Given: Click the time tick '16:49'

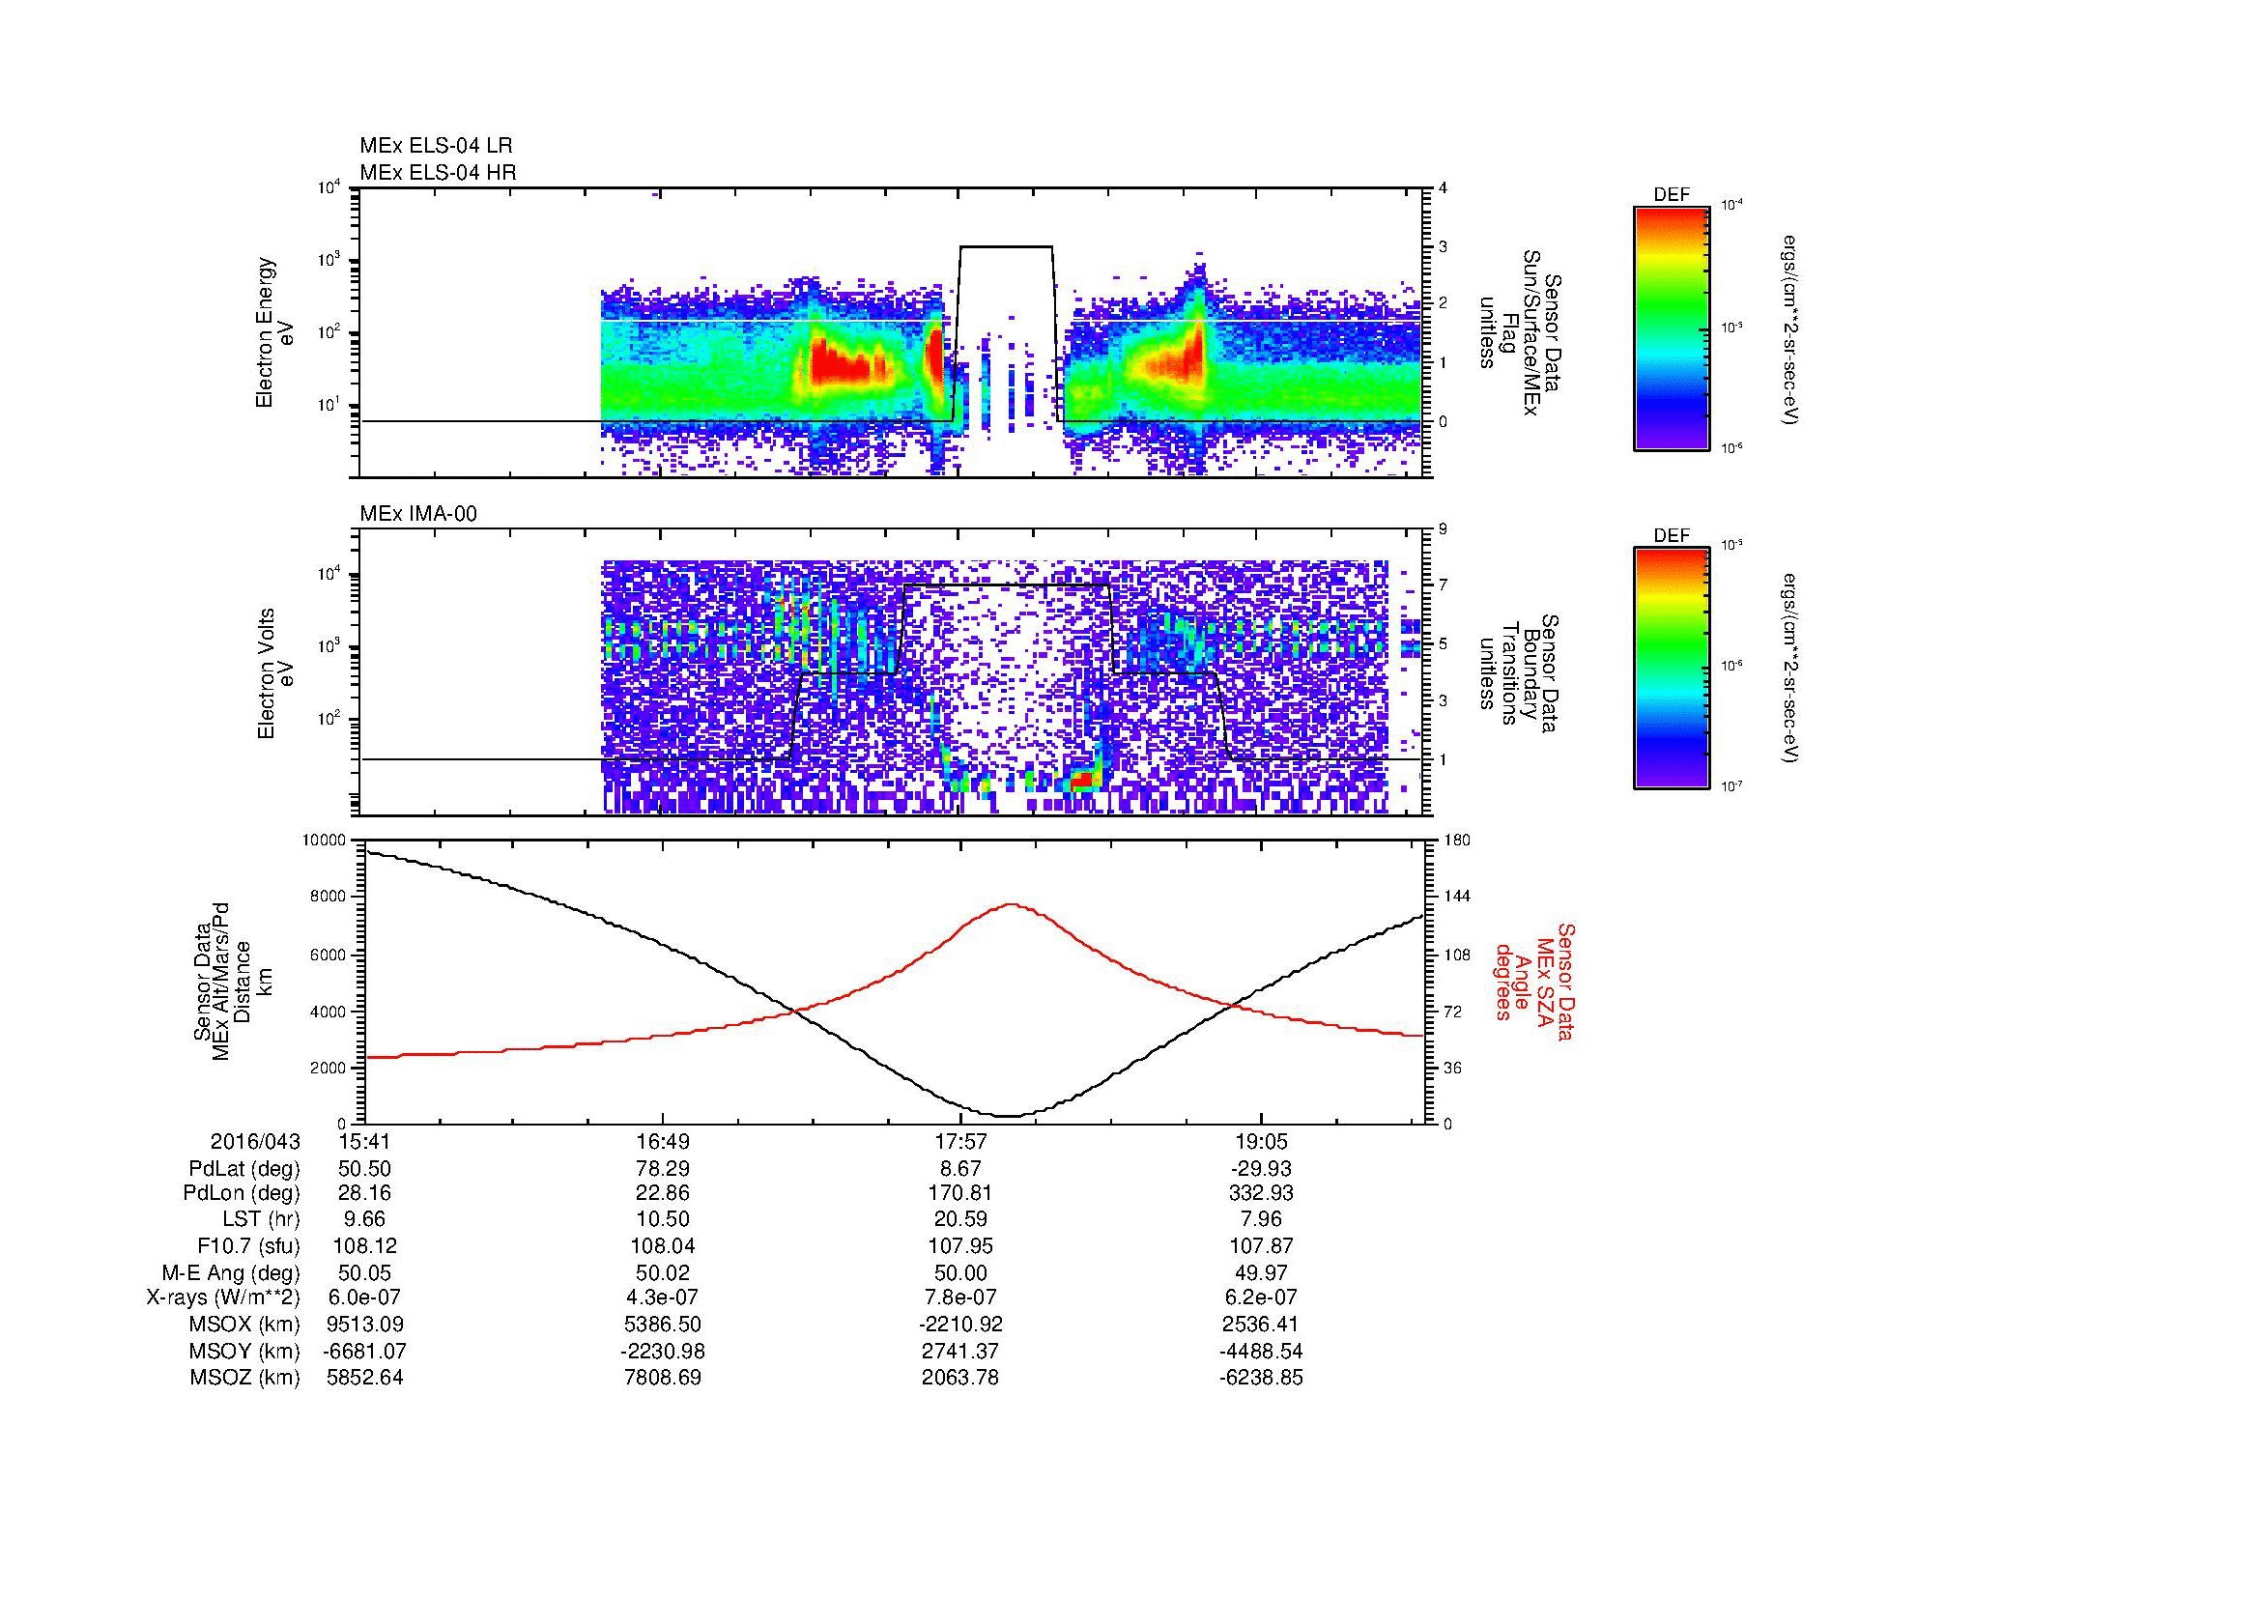Looking at the screenshot, I should click(663, 1142).
